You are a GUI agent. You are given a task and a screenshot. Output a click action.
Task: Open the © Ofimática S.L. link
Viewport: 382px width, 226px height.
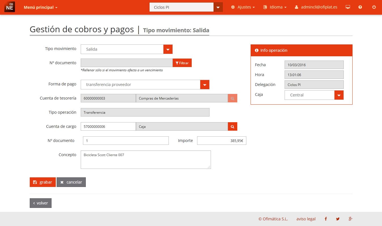tap(273, 219)
